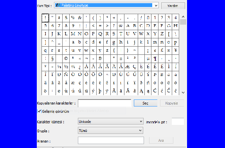This screenshot has height=148, width=225.
Task: Select the uppercase Ą ogonek cell
Action: point(141,91)
